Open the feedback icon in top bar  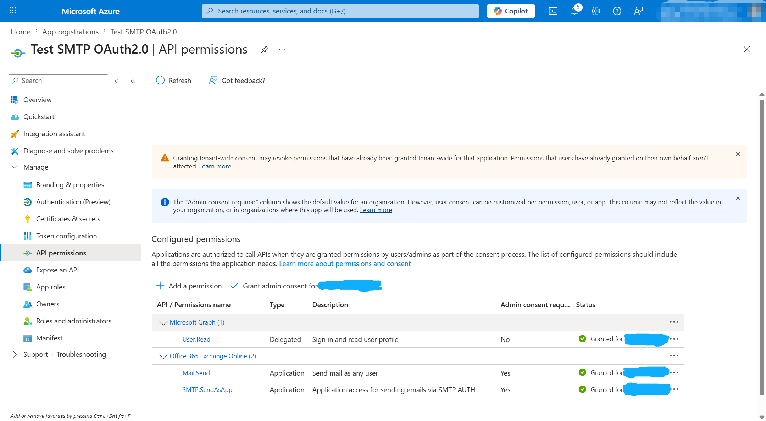tap(638, 11)
